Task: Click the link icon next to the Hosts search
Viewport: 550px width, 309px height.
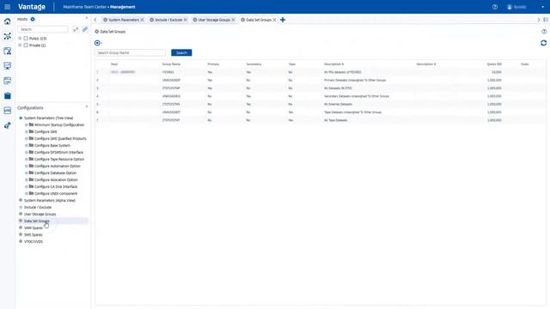Action: coord(85,29)
